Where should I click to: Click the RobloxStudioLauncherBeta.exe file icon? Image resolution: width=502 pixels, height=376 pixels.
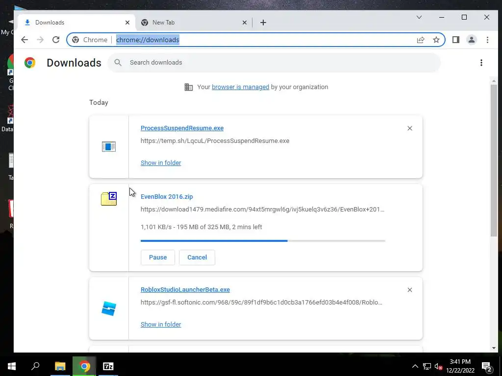(109, 308)
